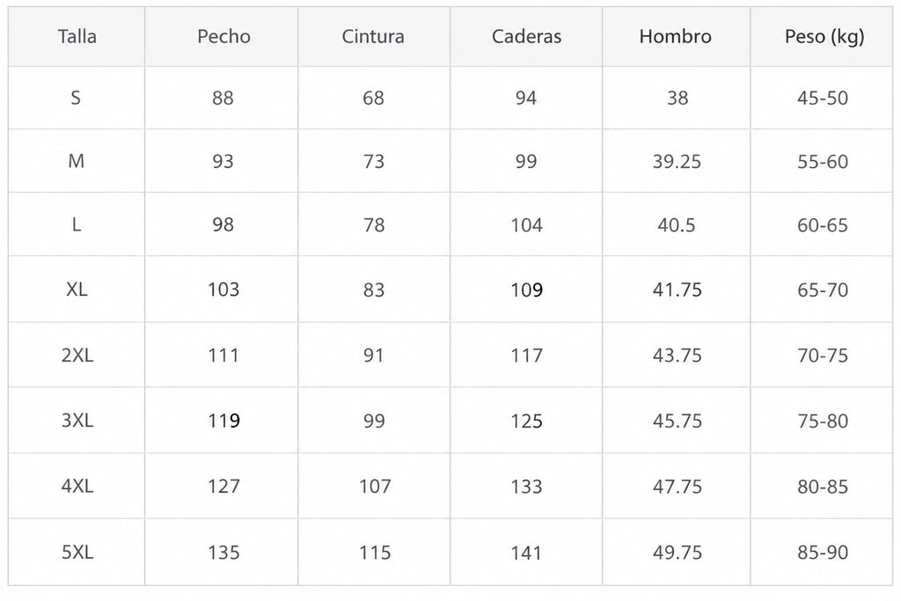
Task: Select weight range 45-50 for S
Action: pyautogui.click(x=823, y=99)
